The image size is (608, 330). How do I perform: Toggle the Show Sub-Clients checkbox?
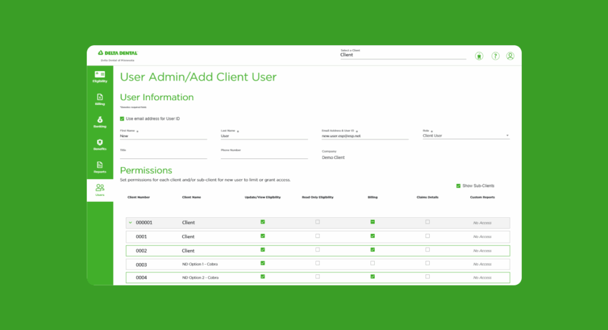click(x=458, y=186)
